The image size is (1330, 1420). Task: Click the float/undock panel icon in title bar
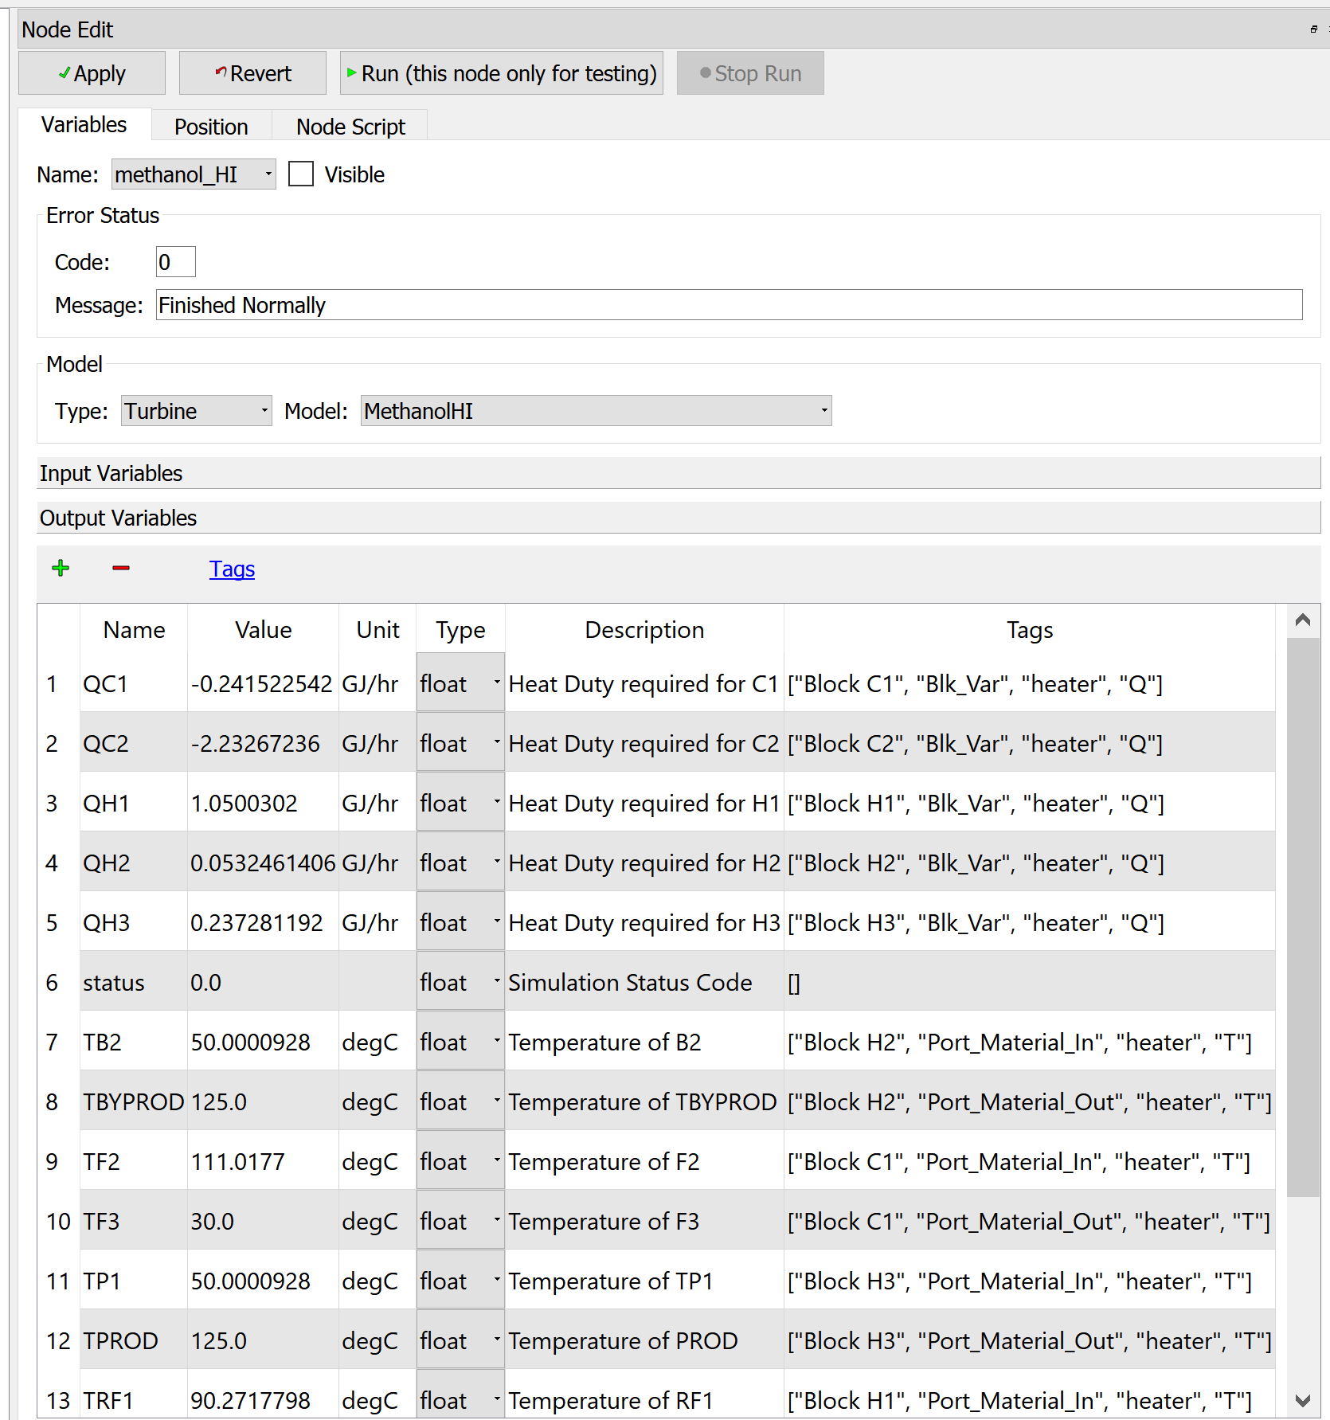pyautogui.click(x=1313, y=29)
